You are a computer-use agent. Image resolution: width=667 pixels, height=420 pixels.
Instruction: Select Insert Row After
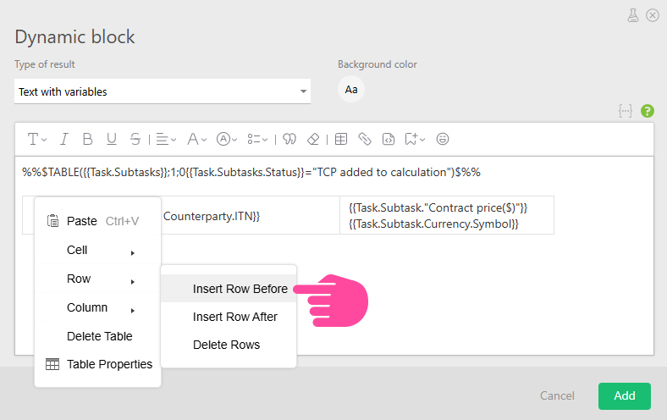click(x=234, y=317)
